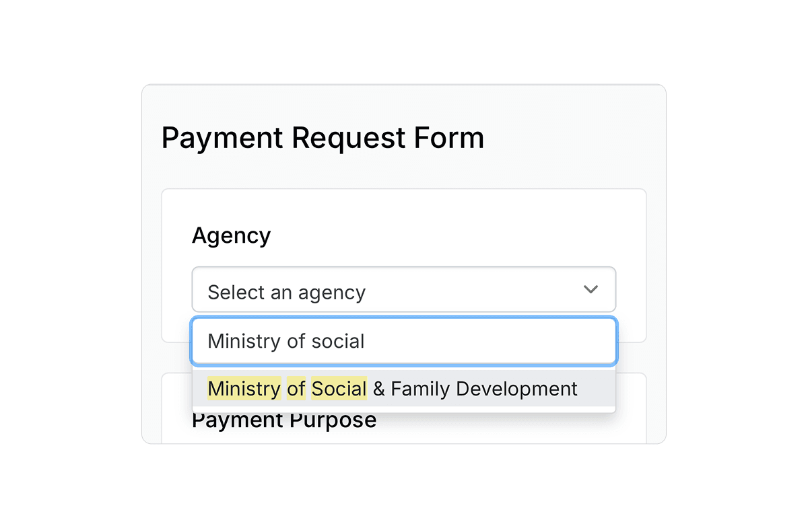Click the "Payment Request Form" heading
The width and height of the screenshot is (808, 528).
point(323,138)
